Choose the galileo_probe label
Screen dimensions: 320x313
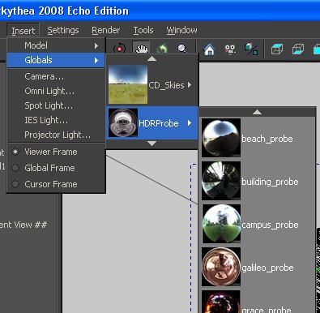click(267, 268)
